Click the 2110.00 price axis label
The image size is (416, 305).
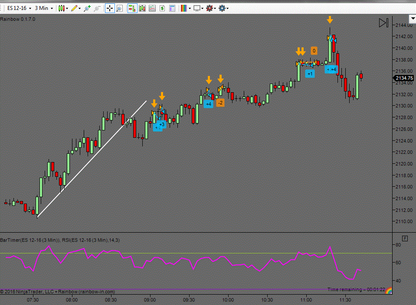404,221
